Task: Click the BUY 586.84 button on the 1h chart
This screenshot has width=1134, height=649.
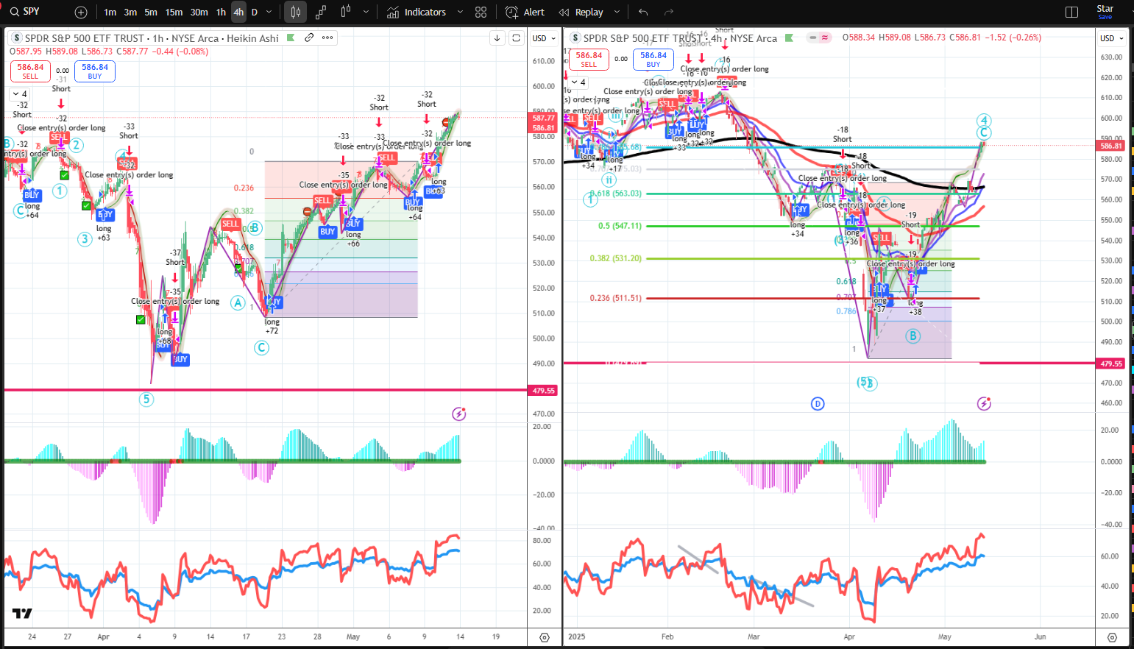Action: (95, 71)
